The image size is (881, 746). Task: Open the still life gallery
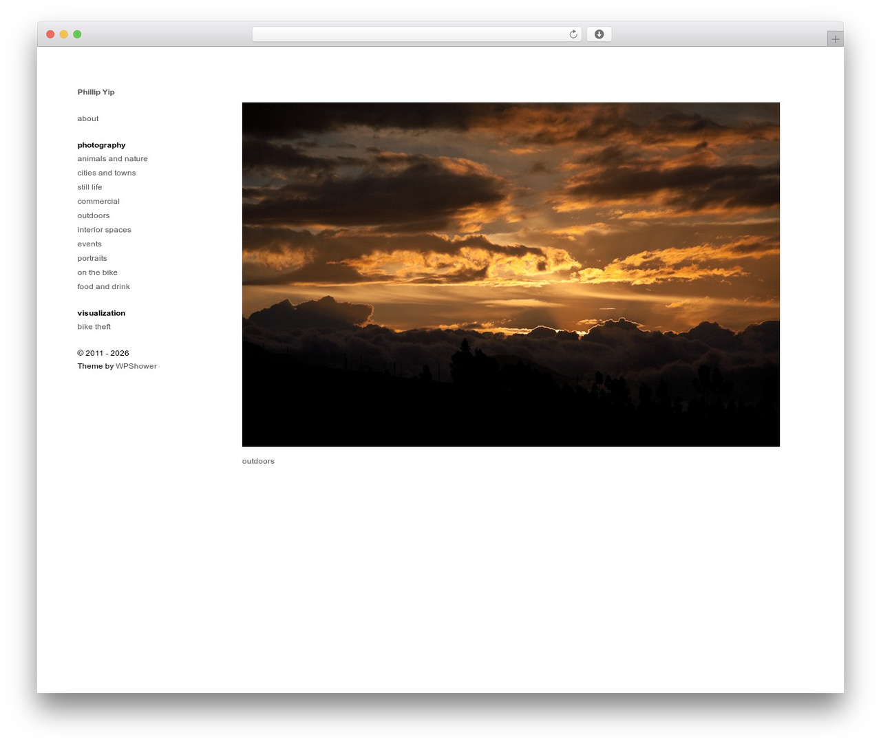pyautogui.click(x=89, y=187)
